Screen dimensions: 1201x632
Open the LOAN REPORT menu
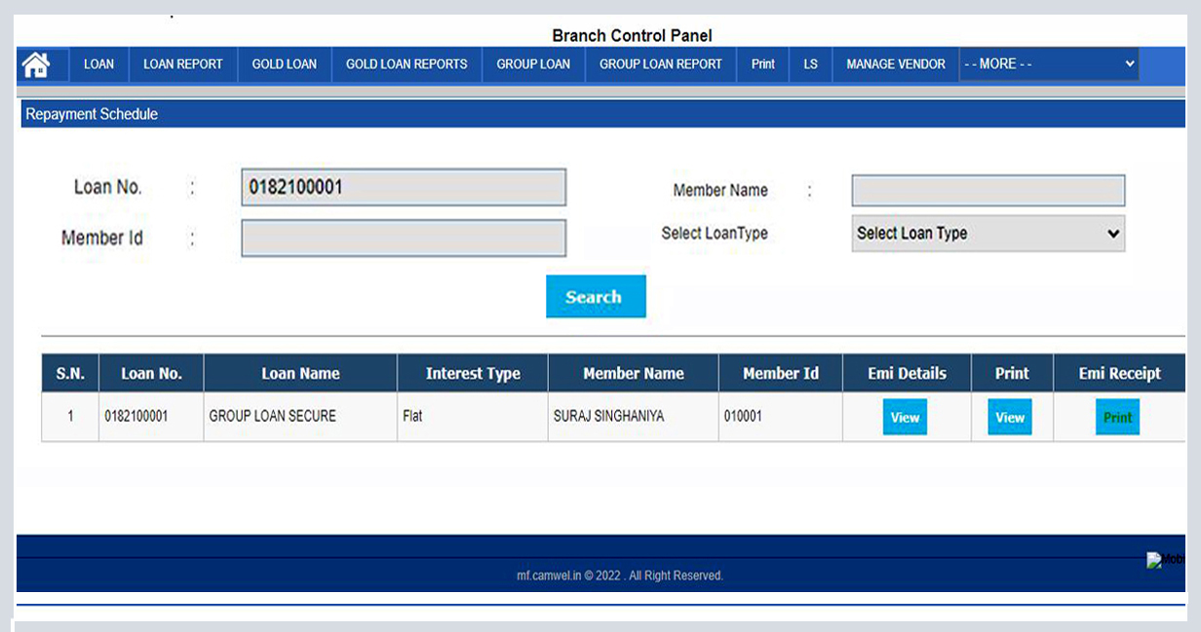click(x=182, y=63)
